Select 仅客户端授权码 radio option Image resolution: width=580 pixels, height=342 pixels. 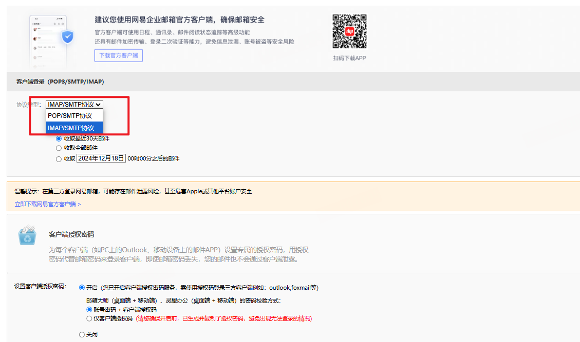[x=89, y=318]
